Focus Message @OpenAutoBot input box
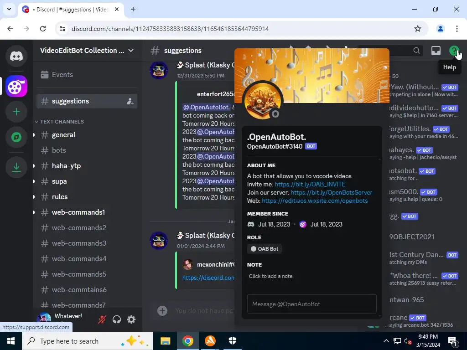This screenshot has width=467, height=350. (x=311, y=304)
